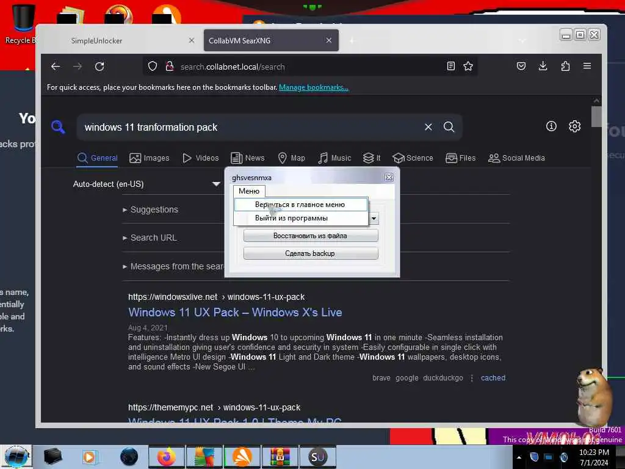Close the SimpleUnlocker tab
Image resolution: width=625 pixels, height=469 pixels.
point(192,40)
